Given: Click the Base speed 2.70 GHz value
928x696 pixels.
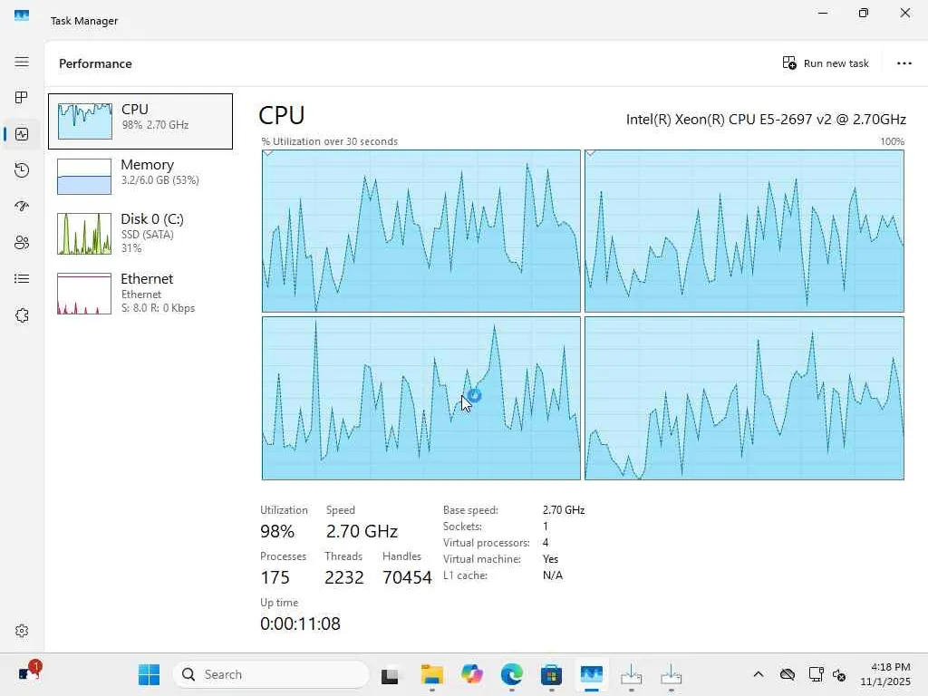Looking at the screenshot, I should 564,509.
